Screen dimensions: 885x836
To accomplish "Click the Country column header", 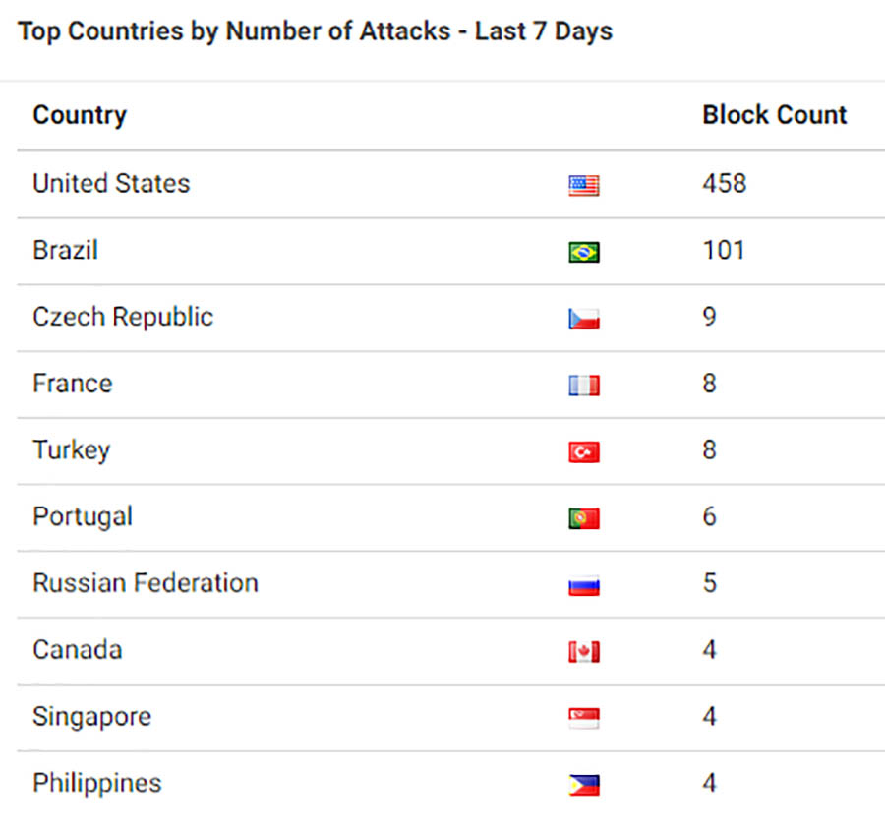I will [80, 116].
